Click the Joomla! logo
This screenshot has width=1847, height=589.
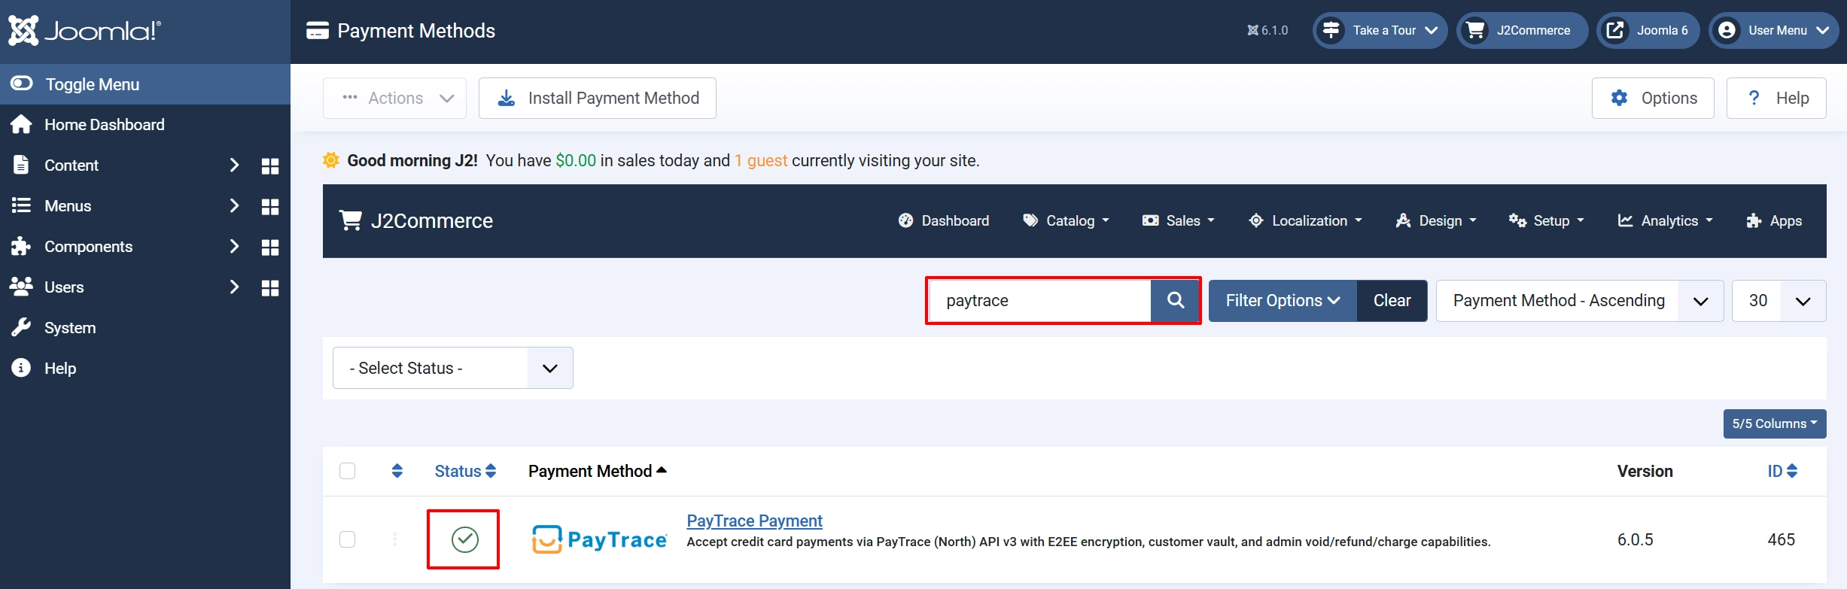[84, 31]
